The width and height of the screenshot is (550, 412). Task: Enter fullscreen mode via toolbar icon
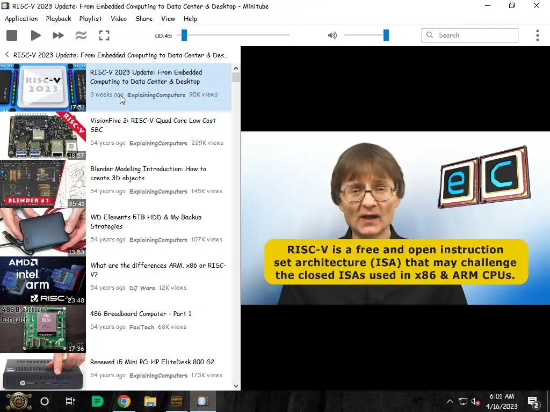coord(104,35)
